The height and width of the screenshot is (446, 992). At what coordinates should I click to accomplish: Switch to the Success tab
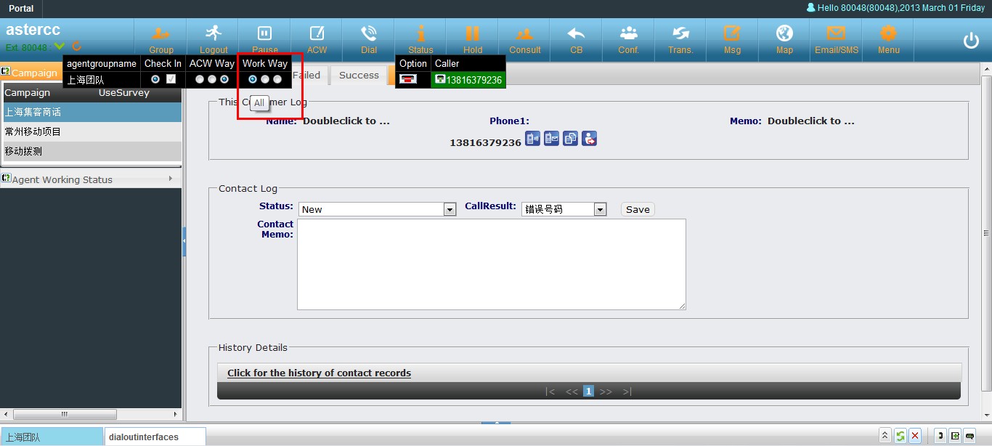point(359,76)
